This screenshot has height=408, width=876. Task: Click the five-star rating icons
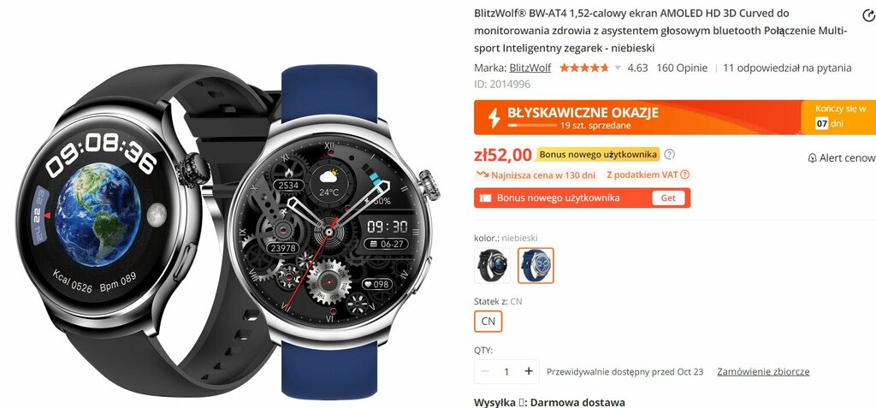point(583,68)
